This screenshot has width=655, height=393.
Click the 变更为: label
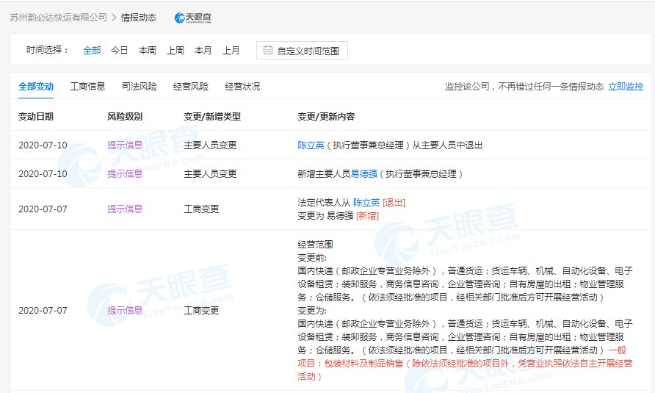(312, 311)
